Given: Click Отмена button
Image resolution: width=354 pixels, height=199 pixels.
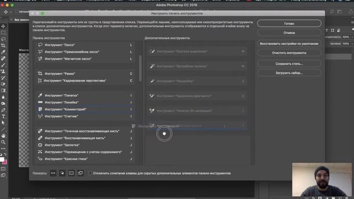Looking at the screenshot, I should pos(289,33).
